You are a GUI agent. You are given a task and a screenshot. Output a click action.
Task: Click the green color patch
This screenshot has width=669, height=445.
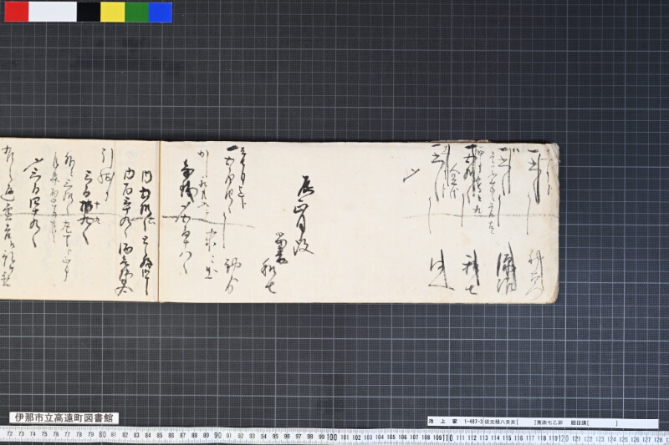[x=137, y=12]
